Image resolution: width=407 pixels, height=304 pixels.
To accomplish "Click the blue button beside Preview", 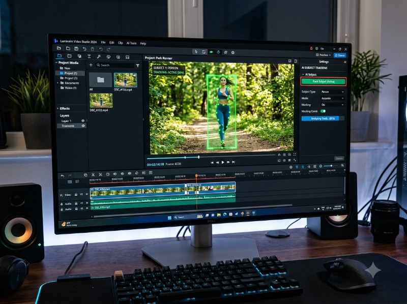I will click(340, 55).
